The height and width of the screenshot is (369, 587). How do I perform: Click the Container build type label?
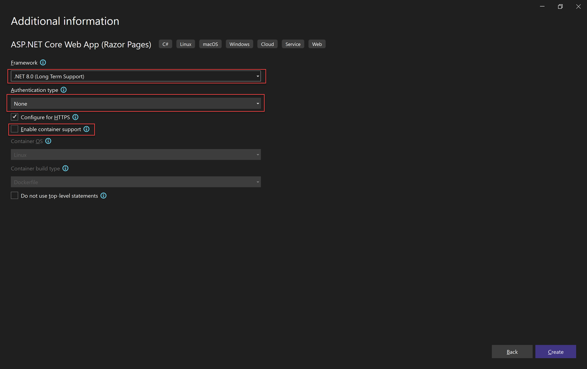point(37,168)
